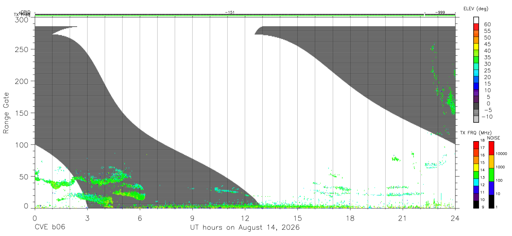The height and width of the screenshot is (236, 512).
Task: Click the '1000' label on the NOISE scale
Action: (501, 167)
